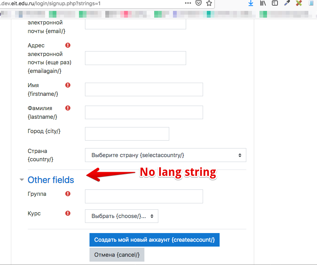The image size is (317, 265).
Task: Click the required icon next to Адрес электронной почты (еще раз)
Action: (x=68, y=45)
